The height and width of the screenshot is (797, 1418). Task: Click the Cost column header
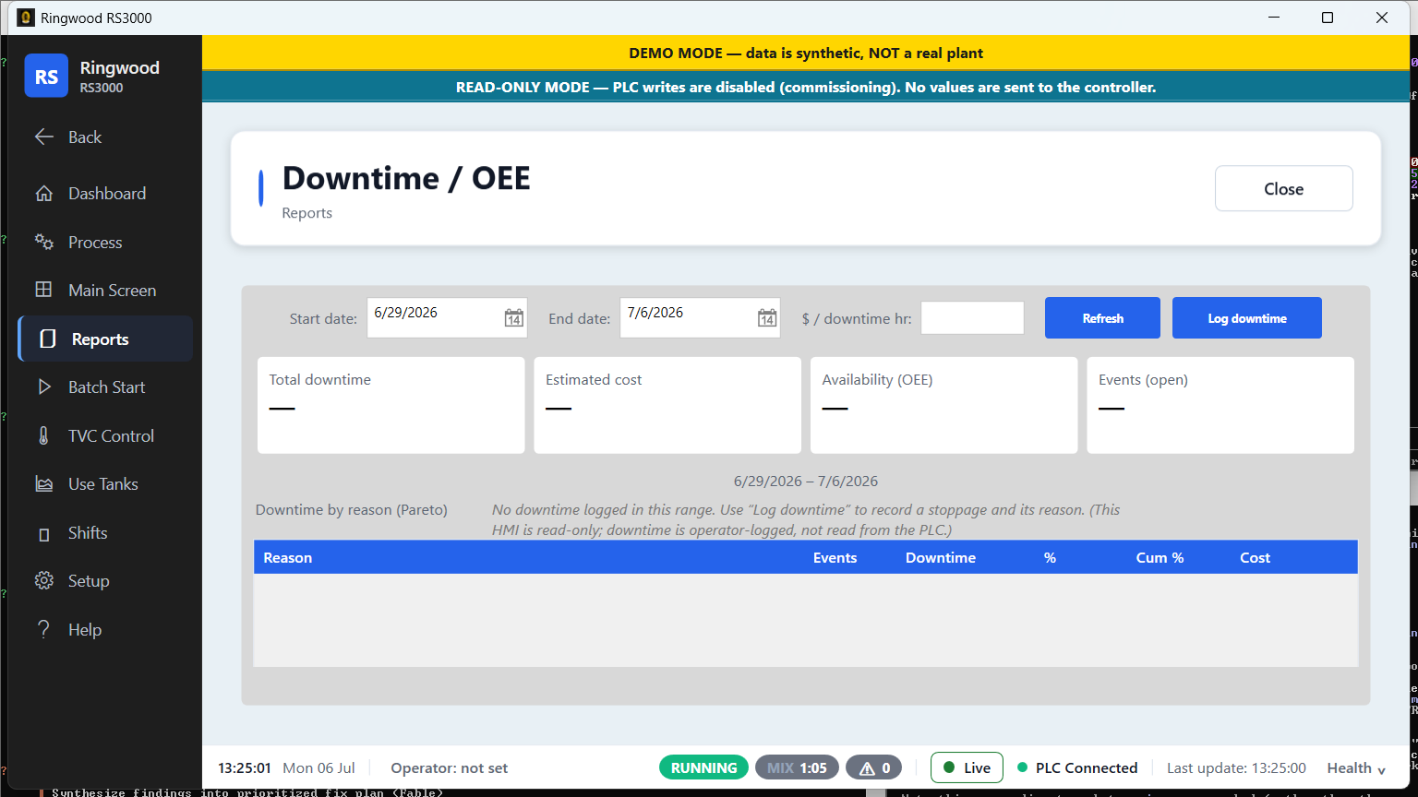point(1255,558)
